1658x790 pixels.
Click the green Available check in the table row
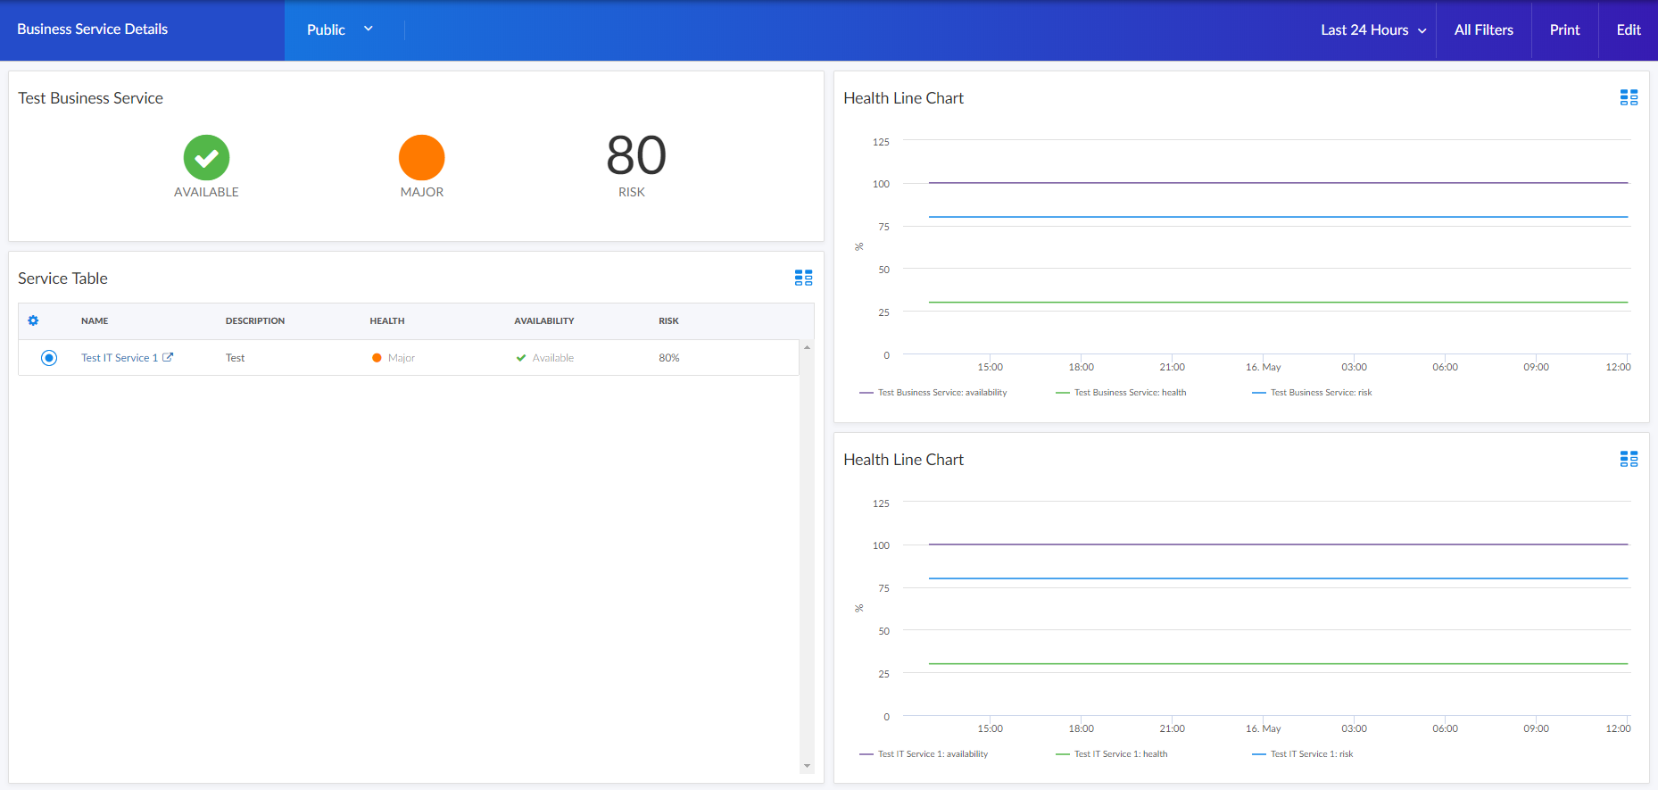point(521,358)
